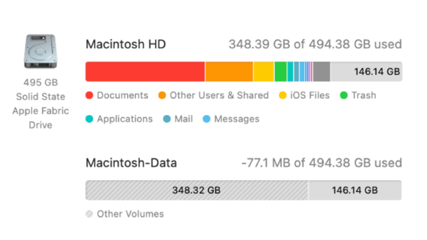Click the Macintosh HD volume title
The height and width of the screenshot is (240, 427).
[x=126, y=44]
